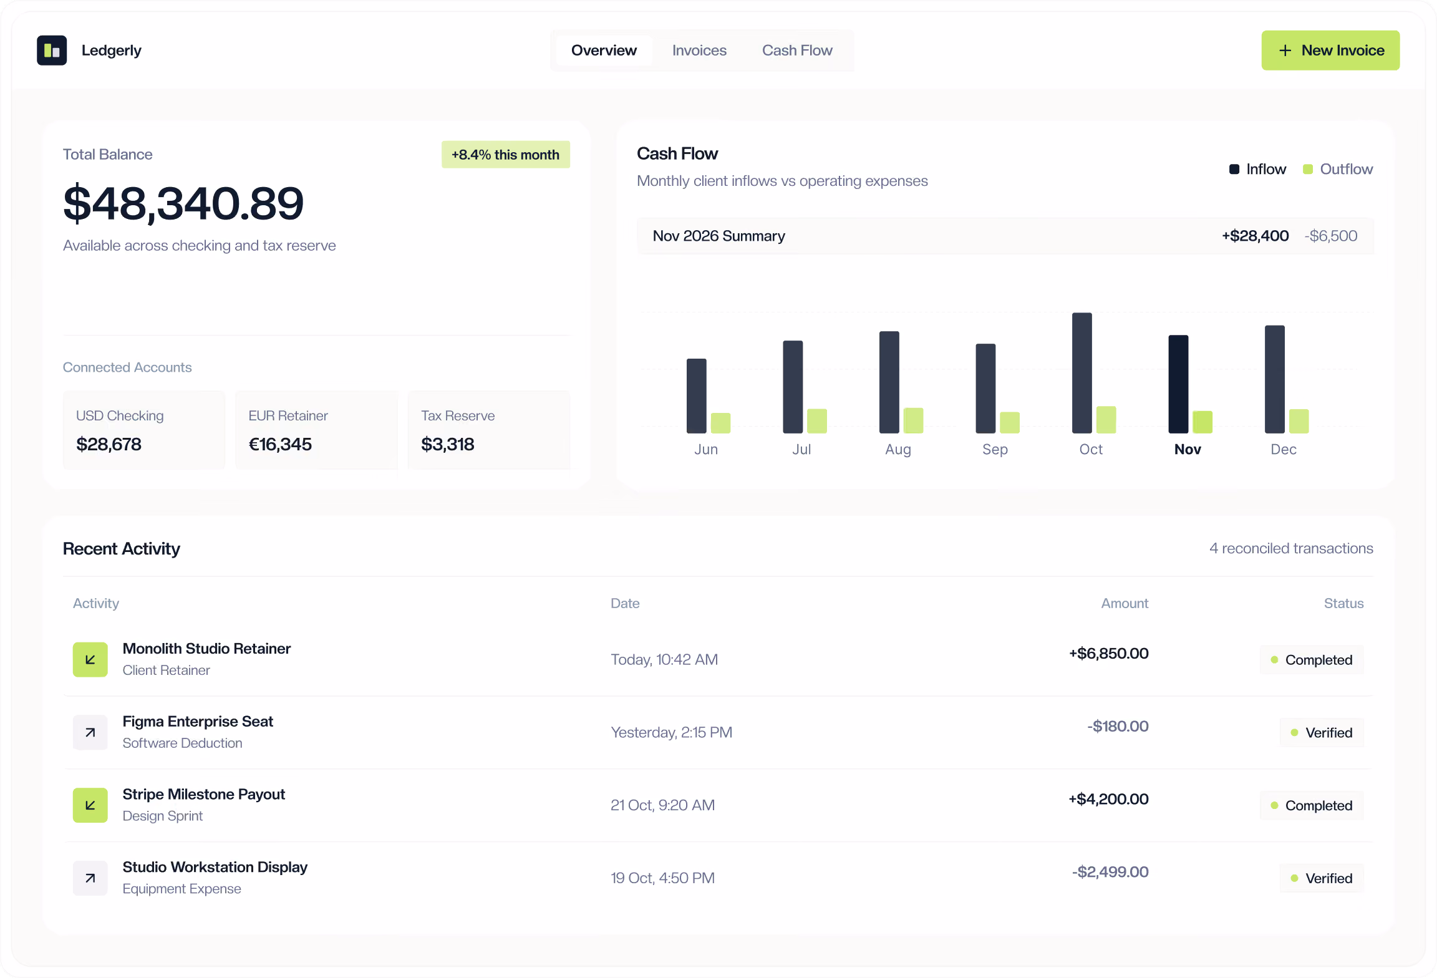Switch to the Invoices tab

click(699, 51)
